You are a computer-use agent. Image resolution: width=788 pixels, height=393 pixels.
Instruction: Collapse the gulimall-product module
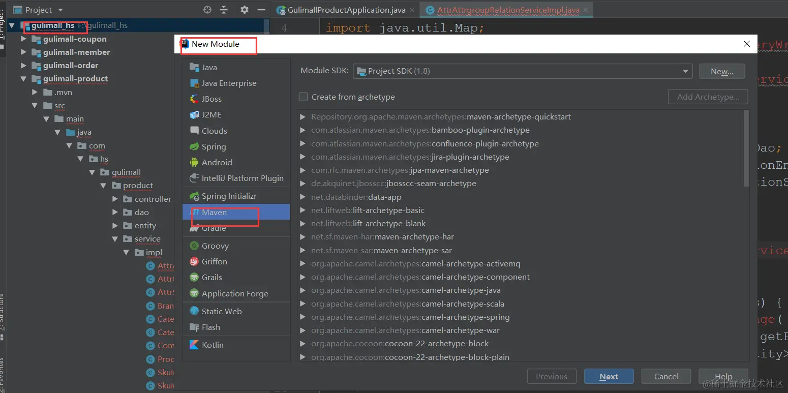(x=23, y=79)
